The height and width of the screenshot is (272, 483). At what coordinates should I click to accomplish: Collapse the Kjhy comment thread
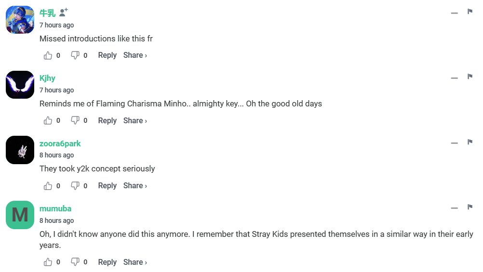coord(454,78)
